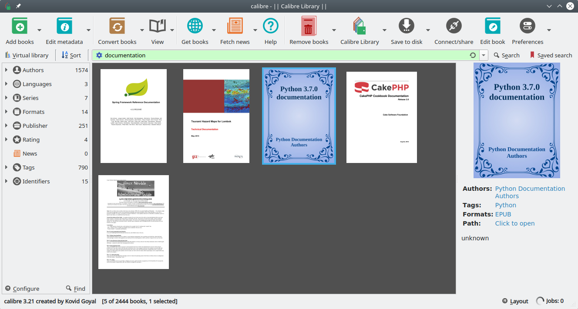Click the Fetch news icon
The image size is (578, 309).
pyautogui.click(x=235, y=27)
